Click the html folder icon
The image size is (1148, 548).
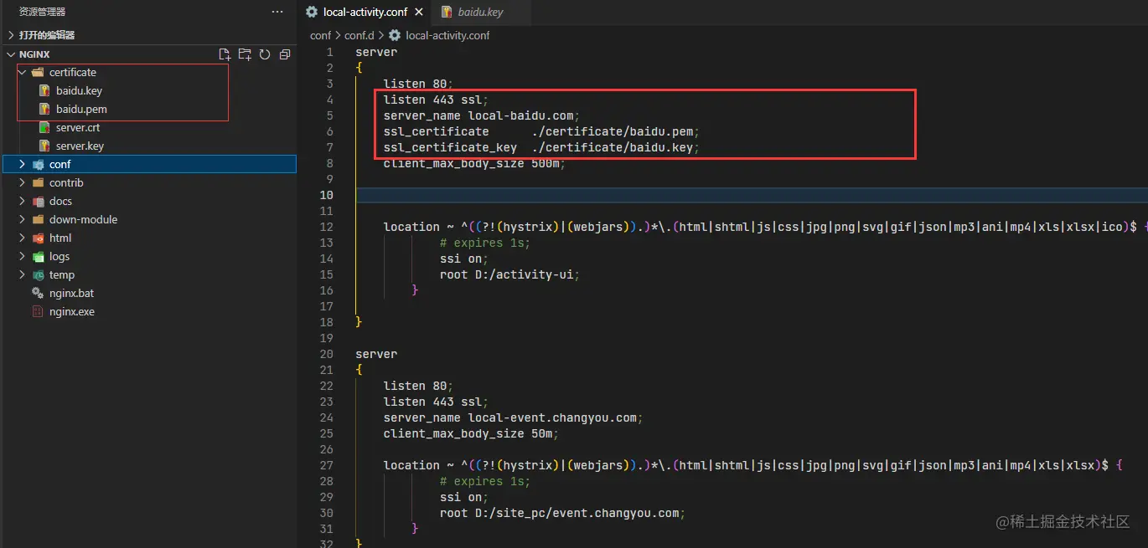pyautogui.click(x=38, y=238)
